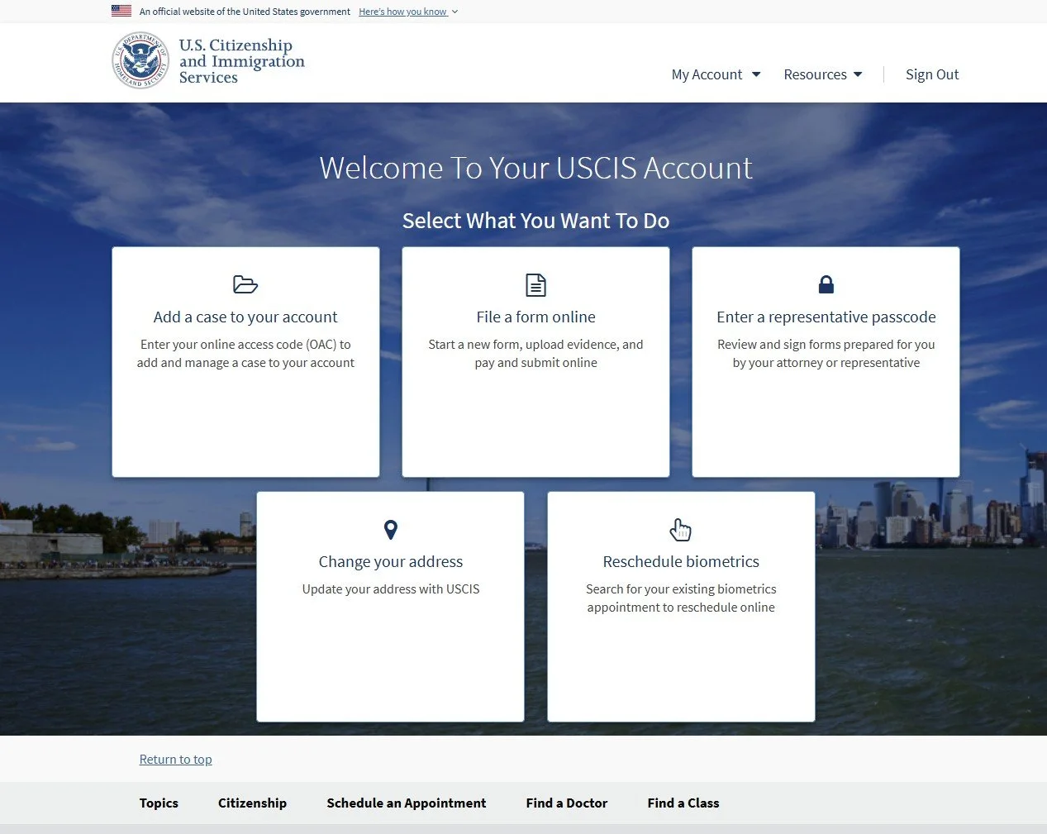Click Sign Out

point(932,74)
